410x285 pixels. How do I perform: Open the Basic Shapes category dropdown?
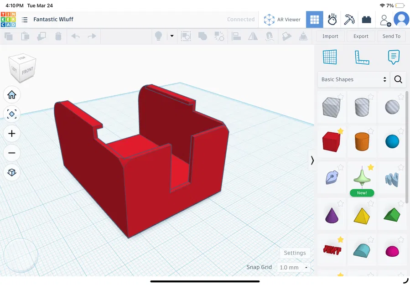coord(353,79)
